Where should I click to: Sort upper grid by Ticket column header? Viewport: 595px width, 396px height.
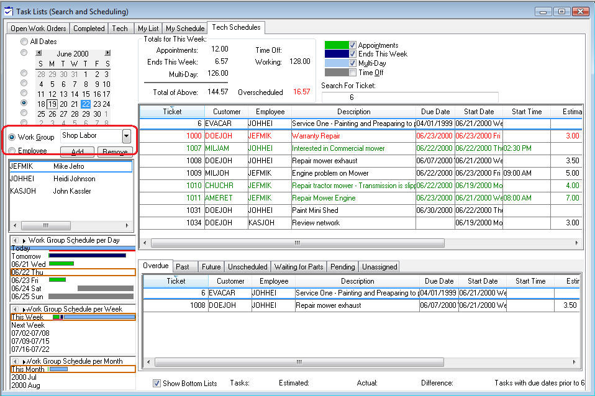point(172,112)
